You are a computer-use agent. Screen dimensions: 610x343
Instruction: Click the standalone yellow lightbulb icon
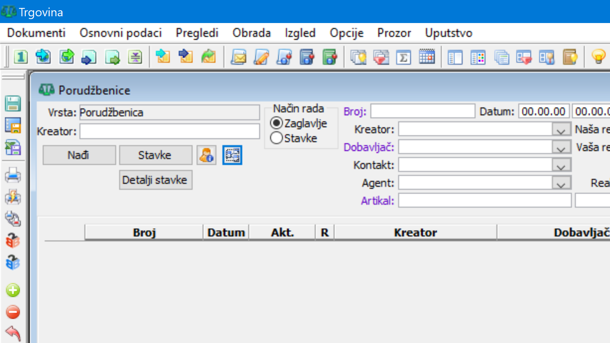tap(598, 57)
